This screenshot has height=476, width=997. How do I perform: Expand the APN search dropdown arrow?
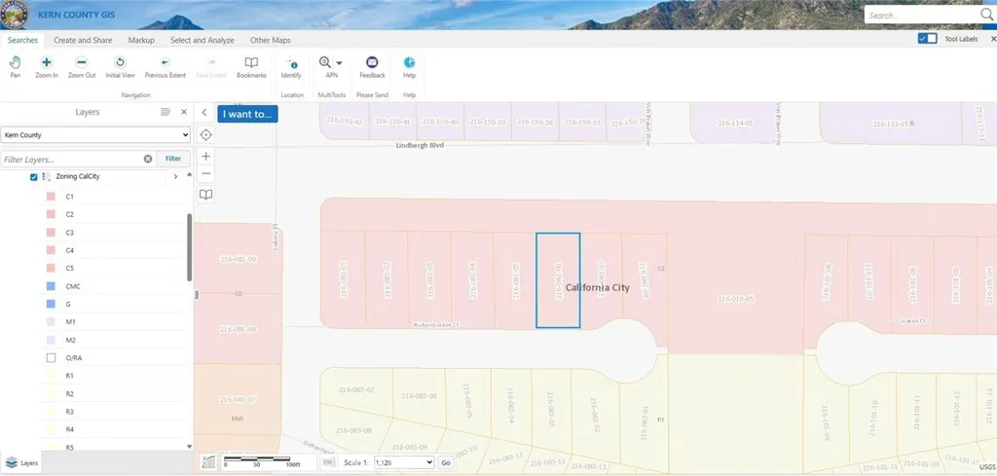coord(339,62)
